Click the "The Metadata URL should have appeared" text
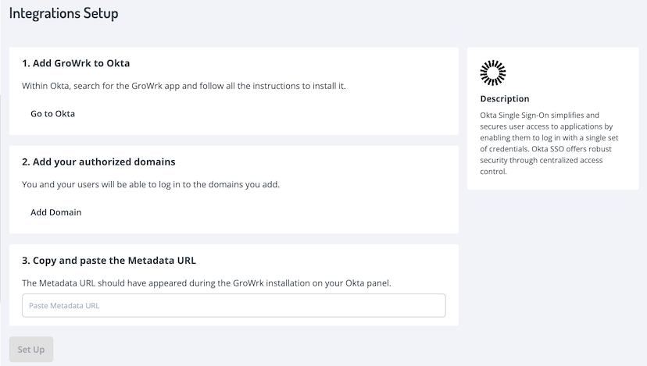Image resolution: width=647 pixels, height=366 pixels. (x=206, y=282)
